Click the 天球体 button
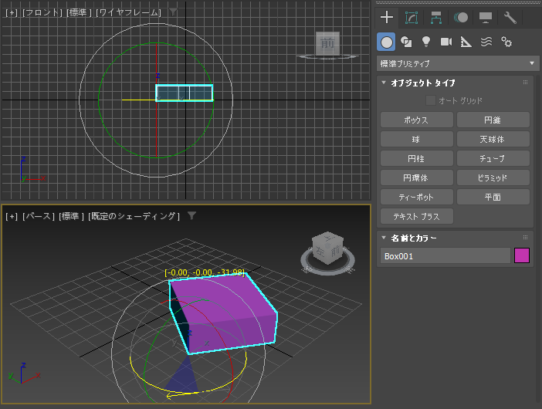Viewport: 542px width, 409px height. [x=493, y=139]
